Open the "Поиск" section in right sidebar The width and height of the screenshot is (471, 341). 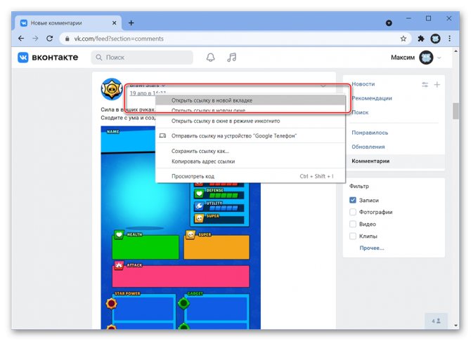click(360, 112)
